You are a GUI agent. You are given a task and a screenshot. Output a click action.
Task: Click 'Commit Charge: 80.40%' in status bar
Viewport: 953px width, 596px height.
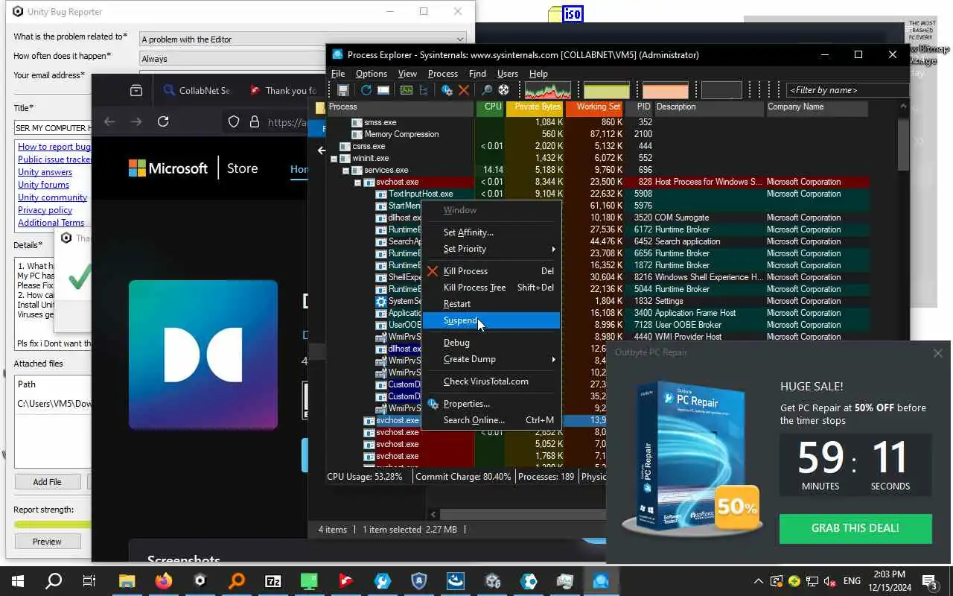point(463,477)
